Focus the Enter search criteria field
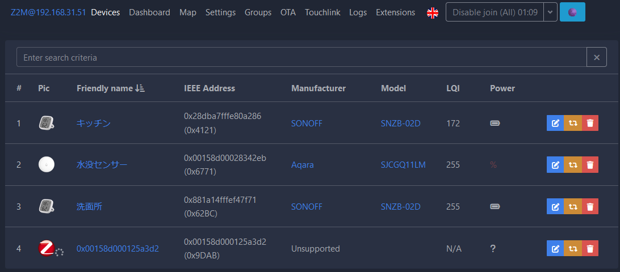The width and height of the screenshot is (620, 272). [301, 58]
